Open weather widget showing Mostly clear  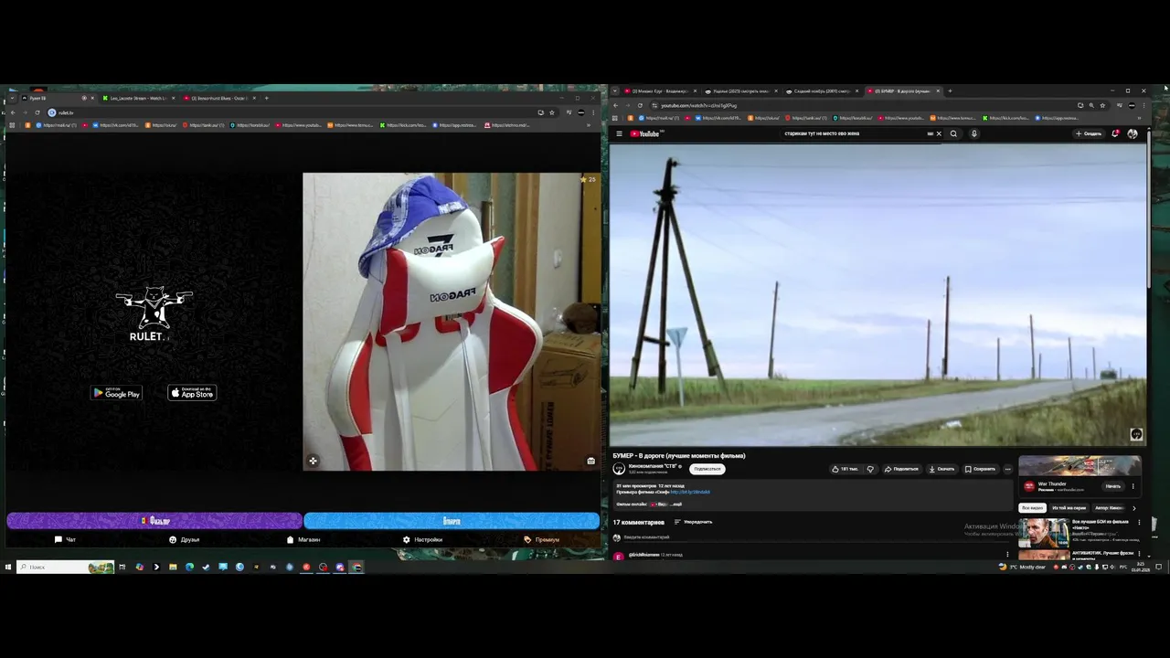tap(1023, 567)
